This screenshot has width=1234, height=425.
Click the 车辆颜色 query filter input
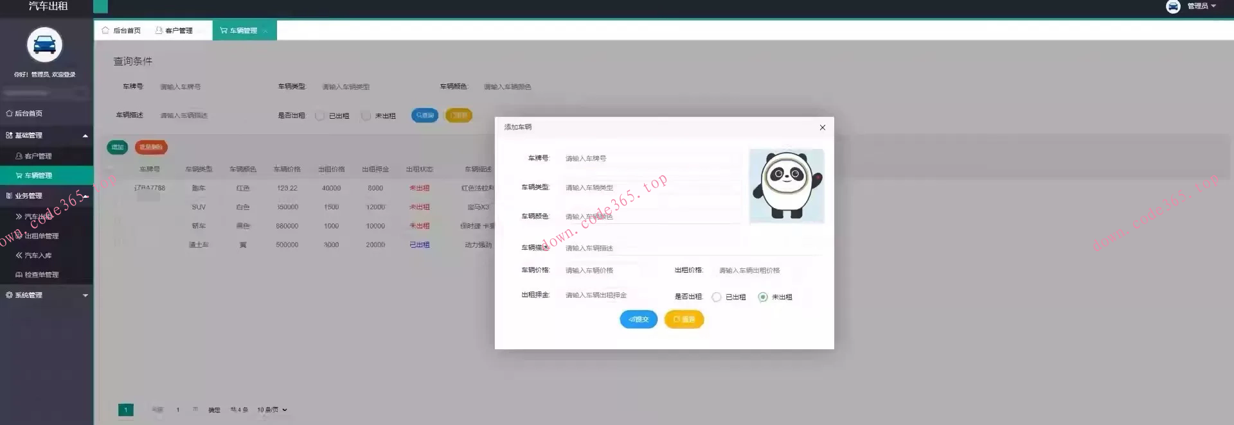(531, 87)
